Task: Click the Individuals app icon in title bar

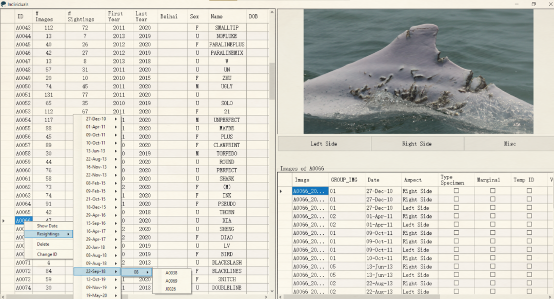Action: [x=3, y=4]
